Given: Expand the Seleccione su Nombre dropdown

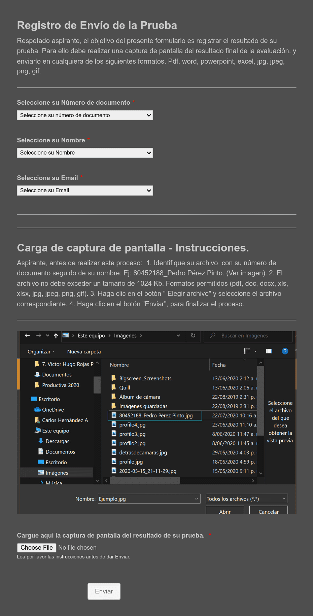Looking at the screenshot, I should pyautogui.click(x=85, y=153).
